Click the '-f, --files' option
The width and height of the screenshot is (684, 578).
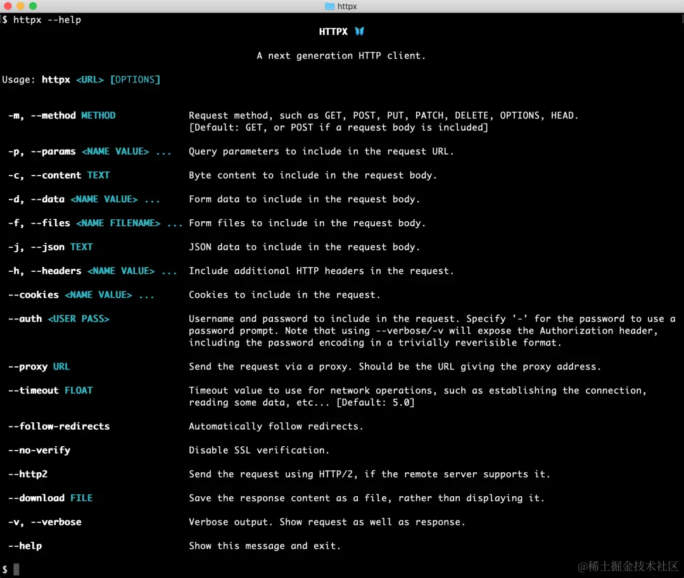pyautogui.click(x=39, y=223)
